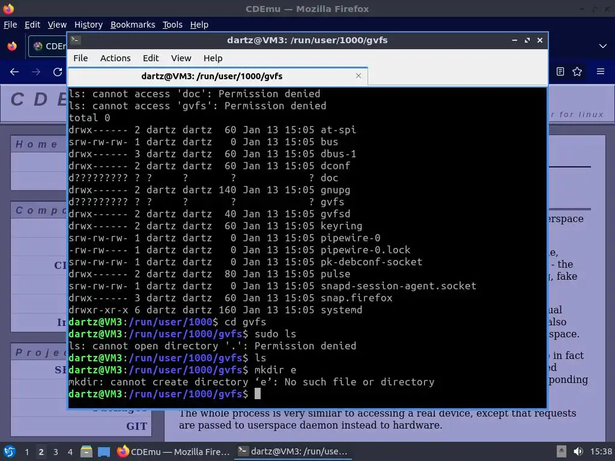Image resolution: width=615 pixels, height=461 pixels.
Task: Bookmark this page with star icon
Action: point(577,71)
